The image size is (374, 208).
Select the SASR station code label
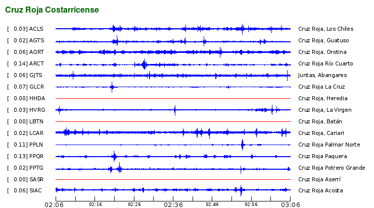click(x=36, y=179)
